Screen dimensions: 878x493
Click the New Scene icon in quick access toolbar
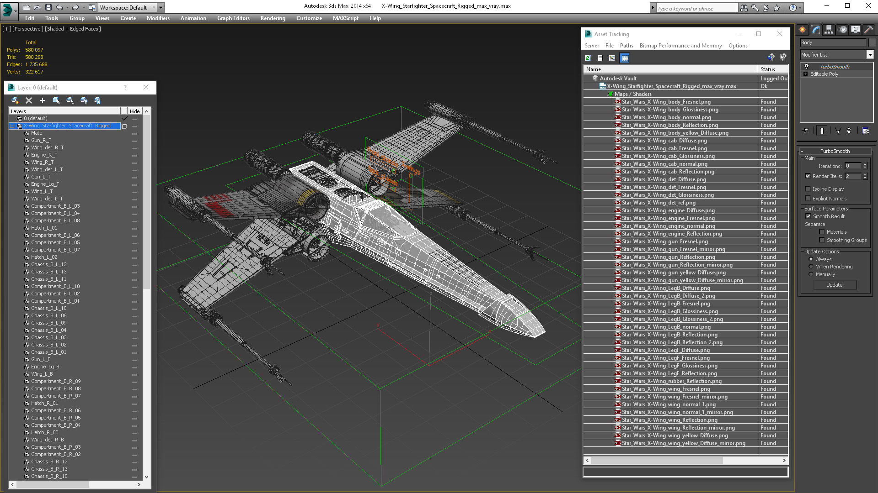[26, 7]
